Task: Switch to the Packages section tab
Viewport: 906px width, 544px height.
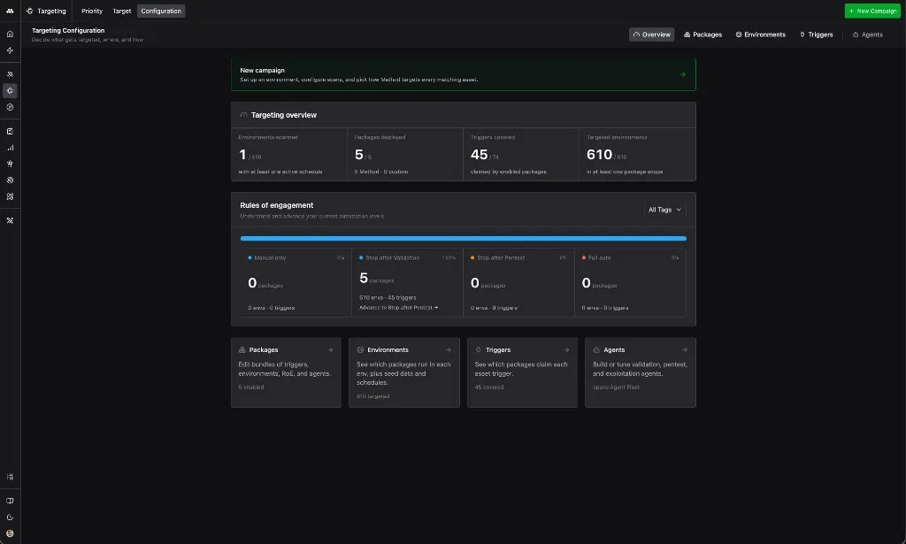Action: click(x=703, y=34)
